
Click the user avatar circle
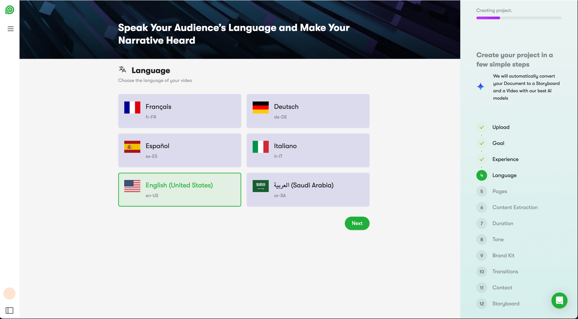[9, 294]
